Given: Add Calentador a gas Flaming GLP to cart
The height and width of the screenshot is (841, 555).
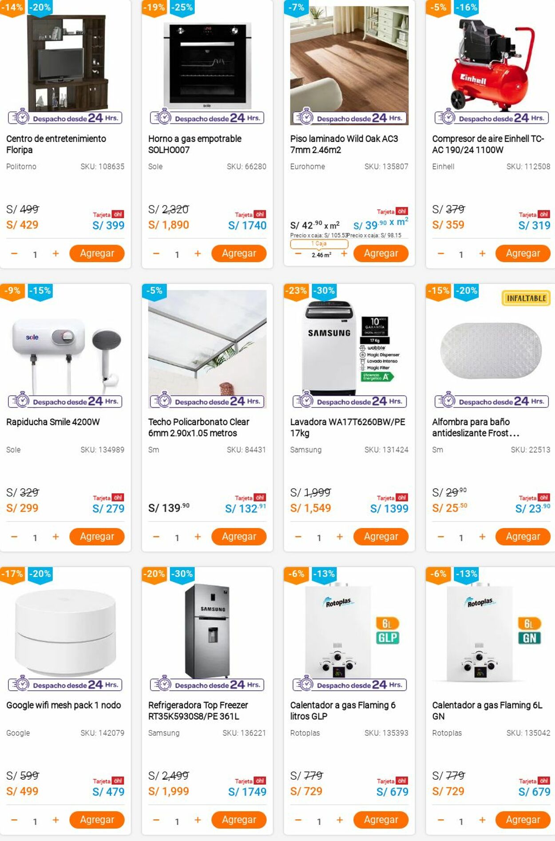Looking at the screenshot, I should coord(381,820).
